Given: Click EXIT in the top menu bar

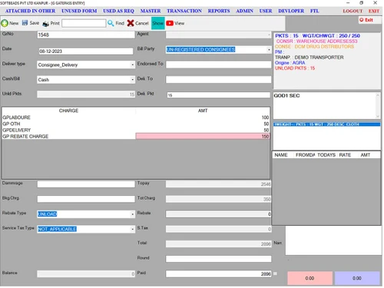Looking at the screenshot, I should [x=373, y=11].
